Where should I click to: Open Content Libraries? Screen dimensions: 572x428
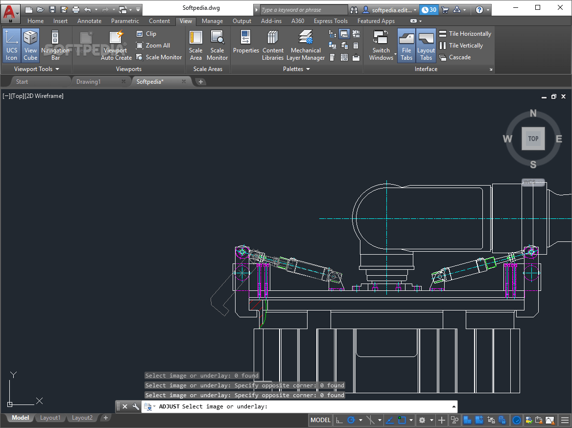(x=272, y=44)
